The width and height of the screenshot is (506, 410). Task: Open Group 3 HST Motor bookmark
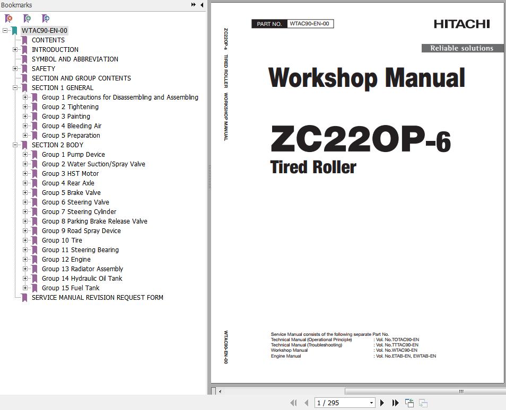point(71,173)
